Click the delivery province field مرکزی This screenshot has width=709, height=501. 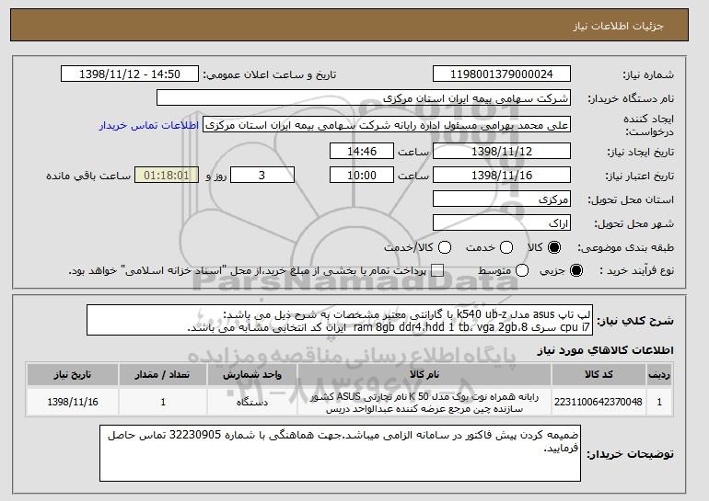tap(502, 199)
